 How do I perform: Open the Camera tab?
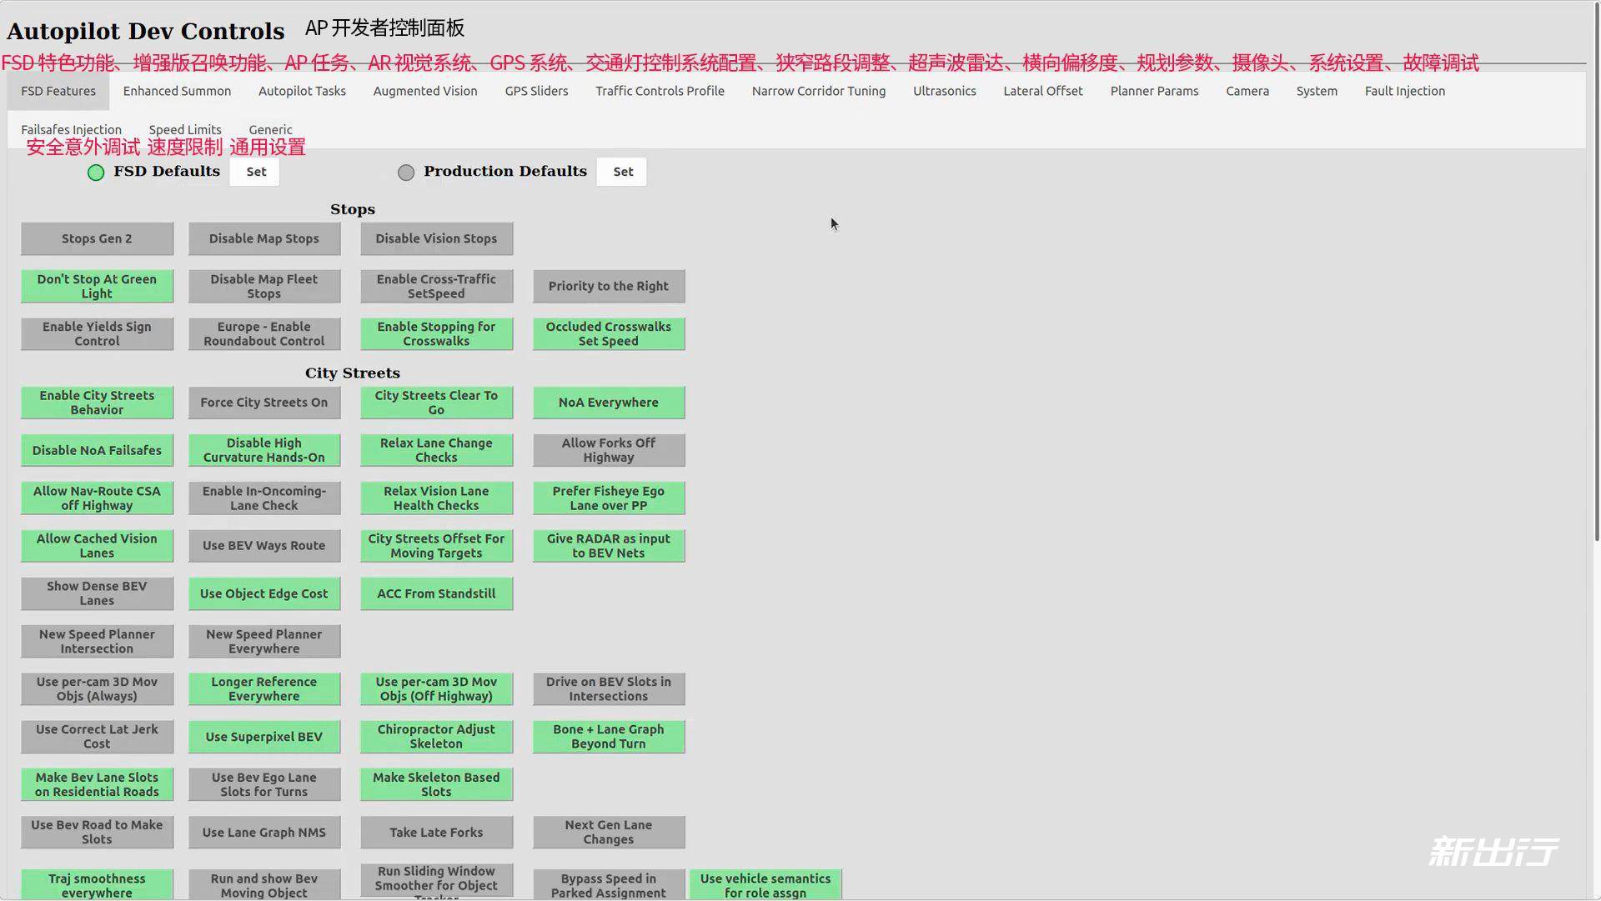click(1247, 91)
